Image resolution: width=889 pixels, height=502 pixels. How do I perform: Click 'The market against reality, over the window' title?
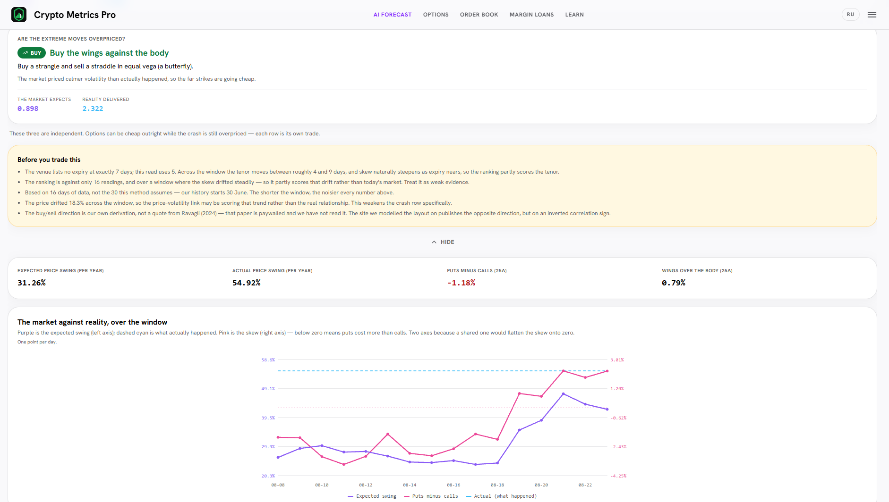tap(93, 322)
